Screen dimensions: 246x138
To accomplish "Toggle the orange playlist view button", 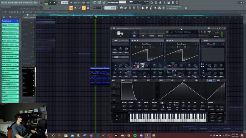I will pyautogui.click(x=71, y=8).
